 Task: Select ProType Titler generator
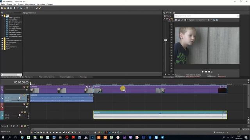pos(13,20)
